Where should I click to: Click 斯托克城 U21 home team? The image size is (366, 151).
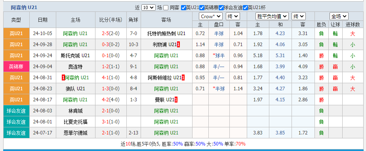click(75, 56)
